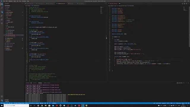The width and height of the screenshot is (190, 107).
Task: Open the Accounts menu icon
Action: pyautogui.click(x=2, y=96)
